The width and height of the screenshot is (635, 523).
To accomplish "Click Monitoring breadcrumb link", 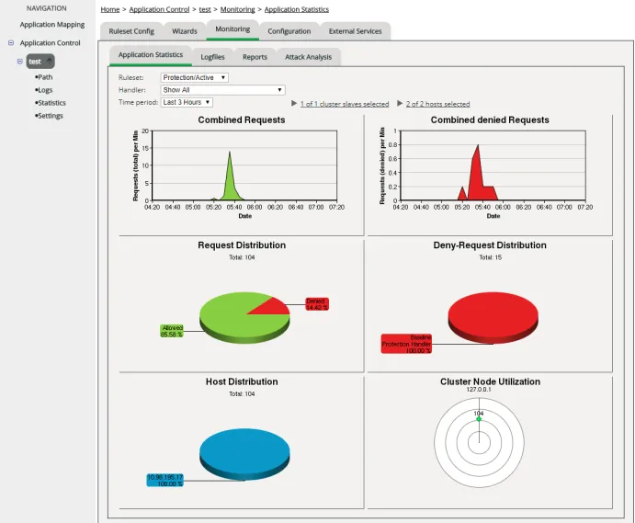I will click(238, 9).
